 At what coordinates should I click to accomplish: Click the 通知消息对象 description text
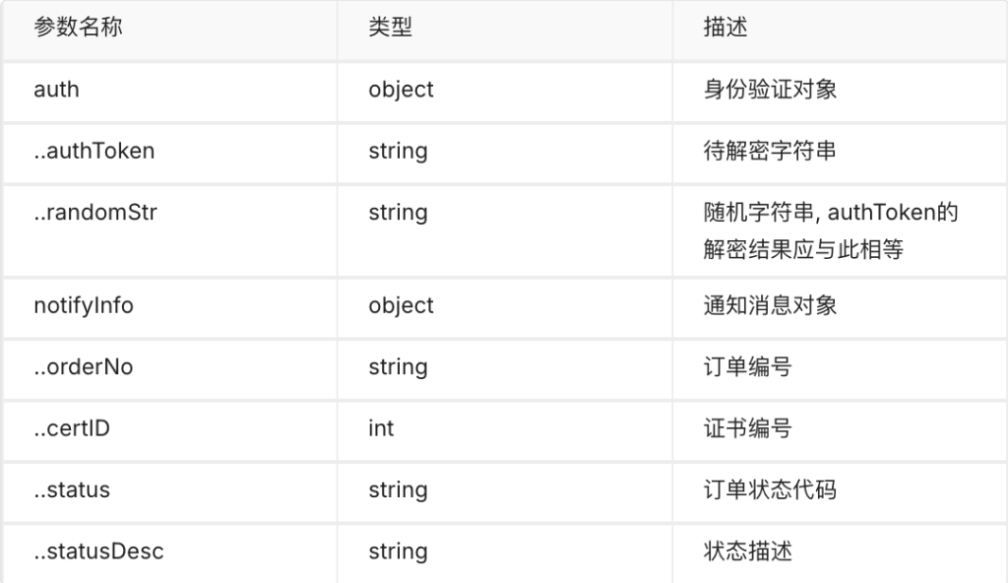(770, 305)
